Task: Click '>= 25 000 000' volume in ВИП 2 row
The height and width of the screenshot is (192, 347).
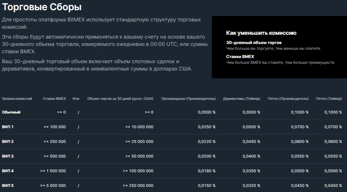Action: coord(139,141)
